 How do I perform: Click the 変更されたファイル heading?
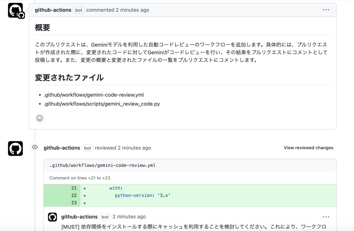[69, 78]
